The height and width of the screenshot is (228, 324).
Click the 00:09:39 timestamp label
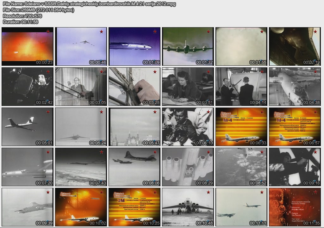point(44,223)
